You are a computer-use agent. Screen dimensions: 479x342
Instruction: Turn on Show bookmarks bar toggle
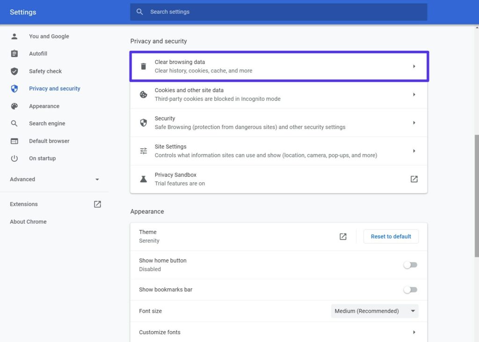pyautogui.click(x=410, y=290)
